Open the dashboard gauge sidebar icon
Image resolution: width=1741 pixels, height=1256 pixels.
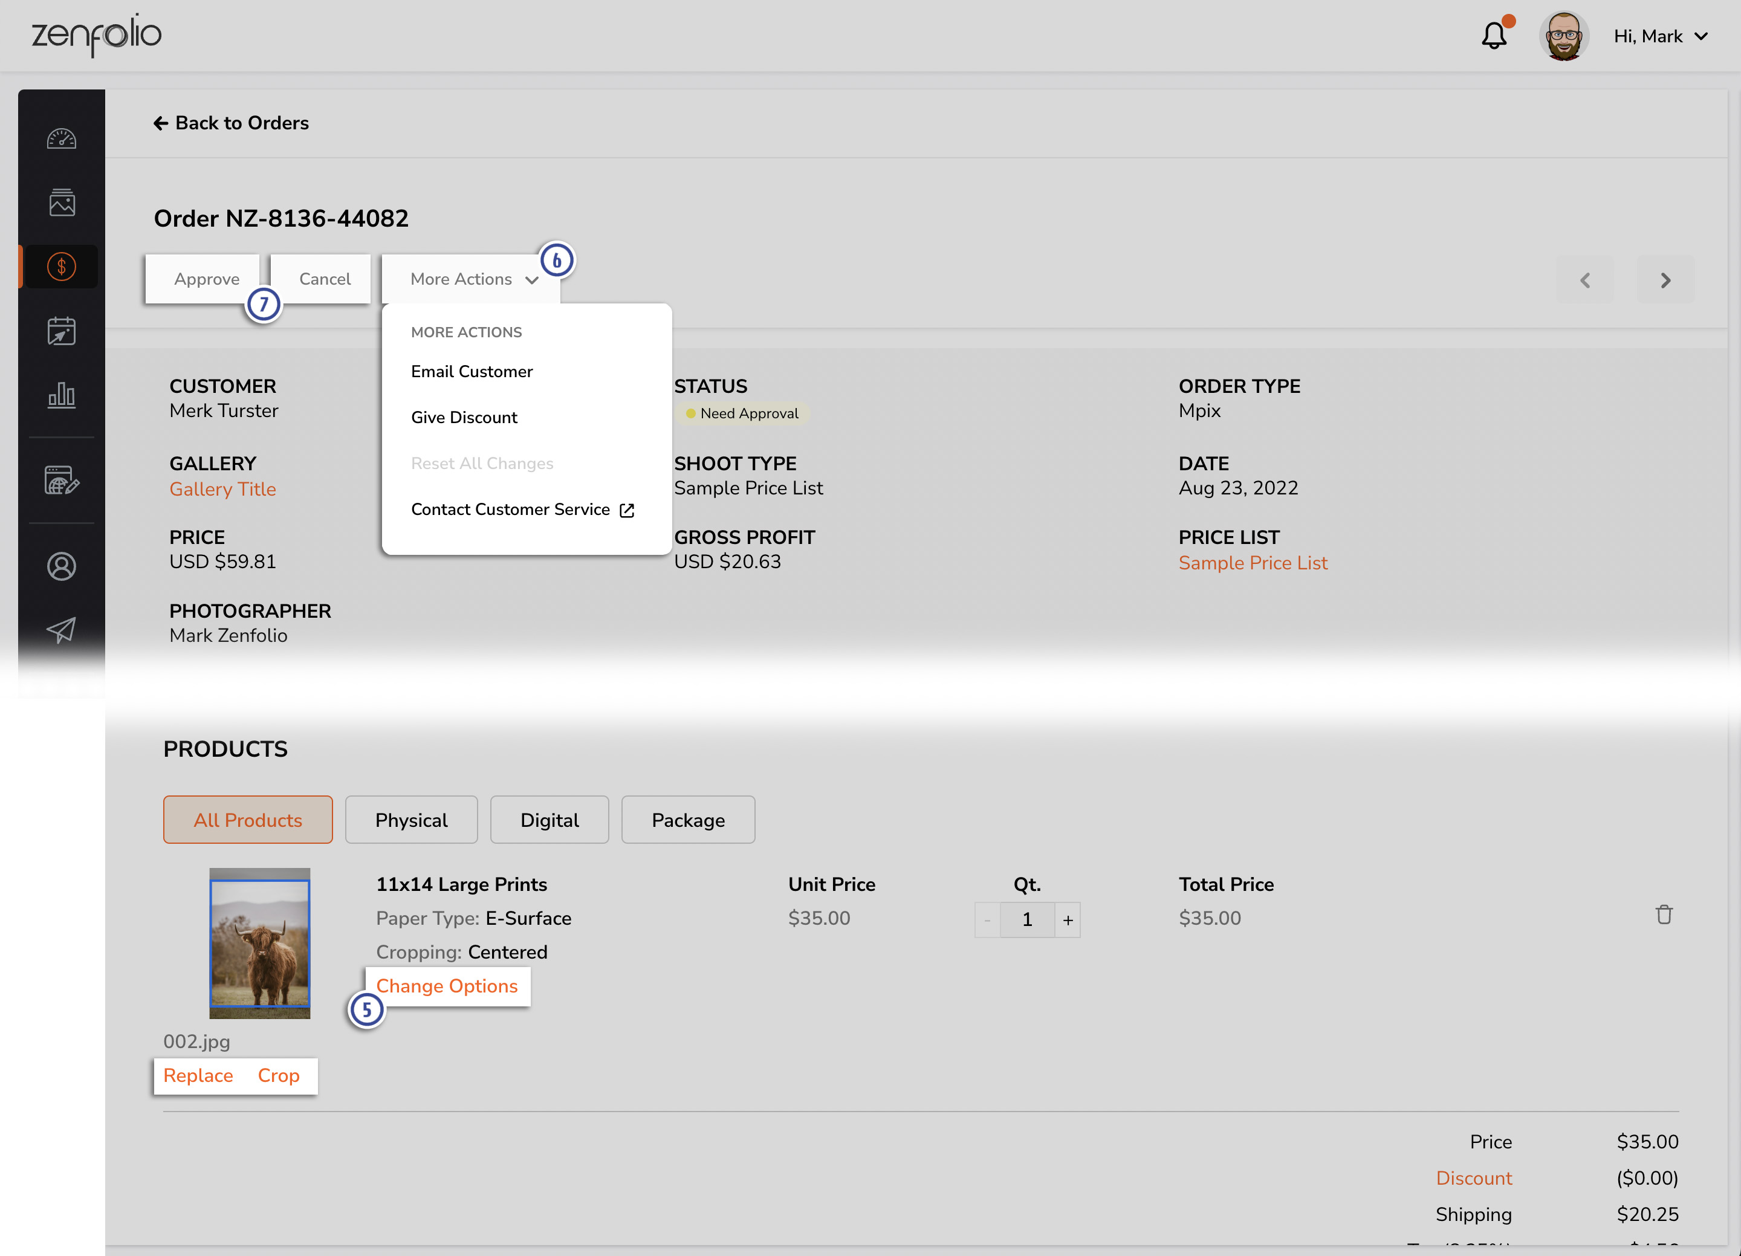[62, 139]
